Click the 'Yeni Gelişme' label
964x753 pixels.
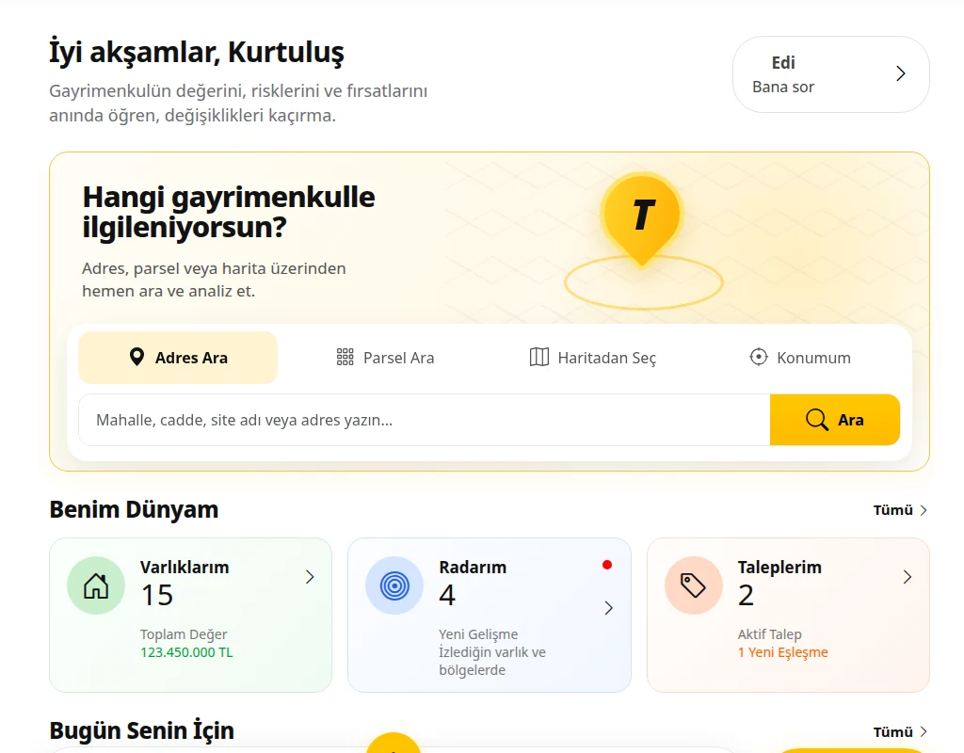[478, 634]
